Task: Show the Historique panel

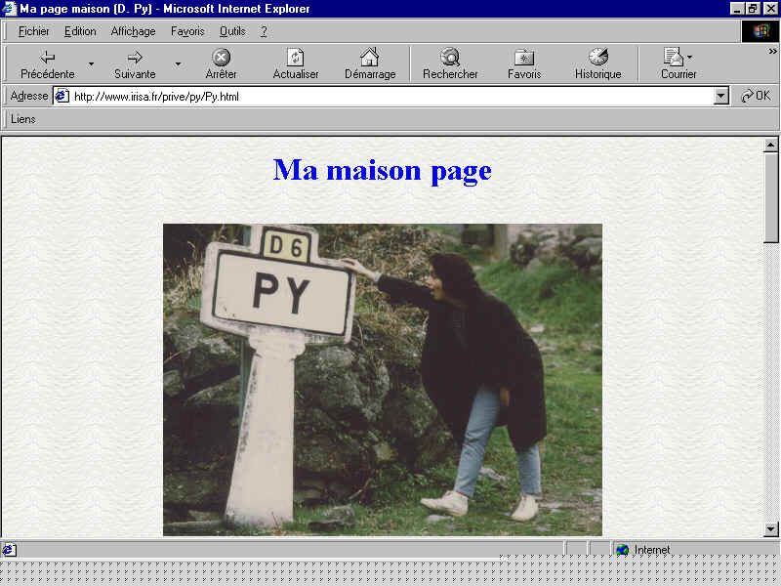Action: coord(598,63)
